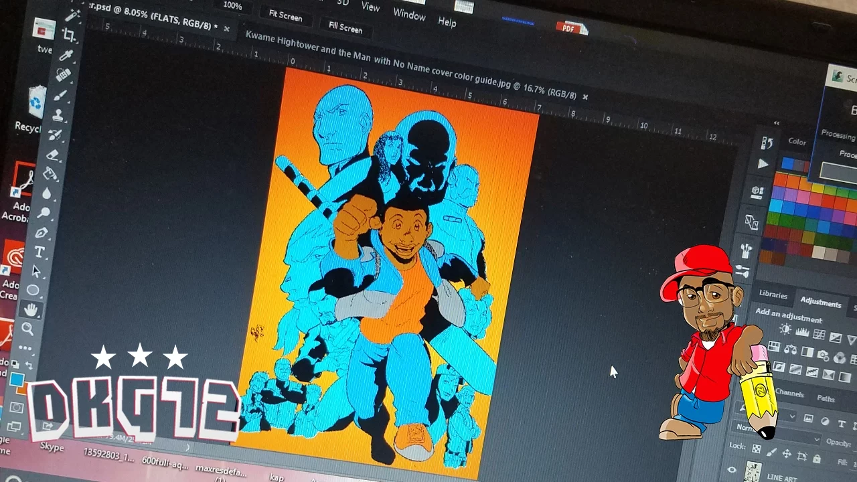Screen dimensions: 857x482
Task: Add a Posterize adjustment
Action: point(795,370)
